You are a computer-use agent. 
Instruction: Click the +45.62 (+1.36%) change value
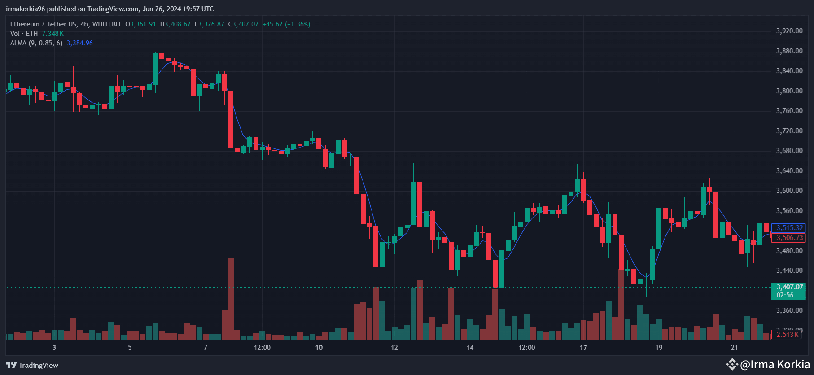click(x=286, y=24)
